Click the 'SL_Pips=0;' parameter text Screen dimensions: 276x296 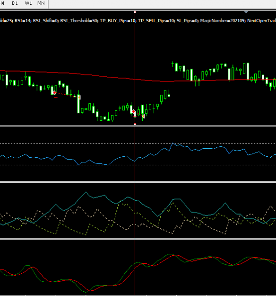(187, 21)
